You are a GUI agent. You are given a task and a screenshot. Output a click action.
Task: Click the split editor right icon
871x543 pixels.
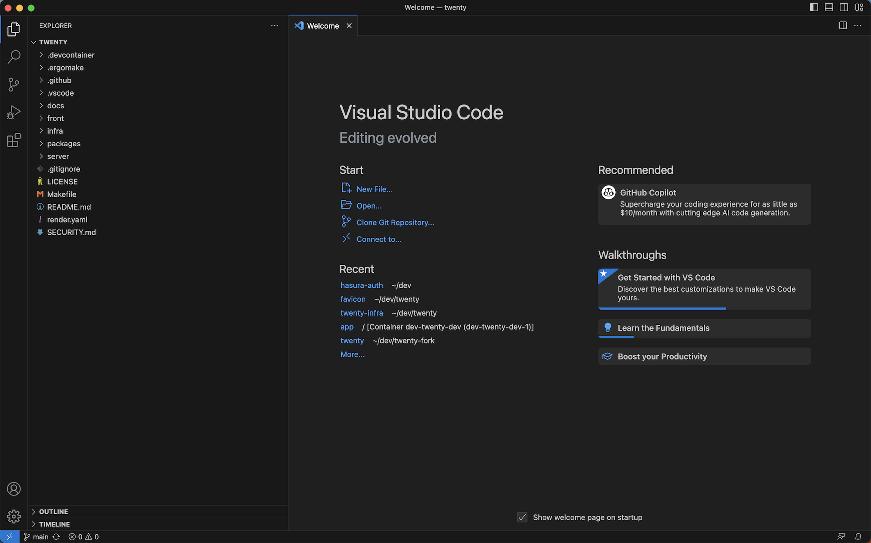point(843,26)
